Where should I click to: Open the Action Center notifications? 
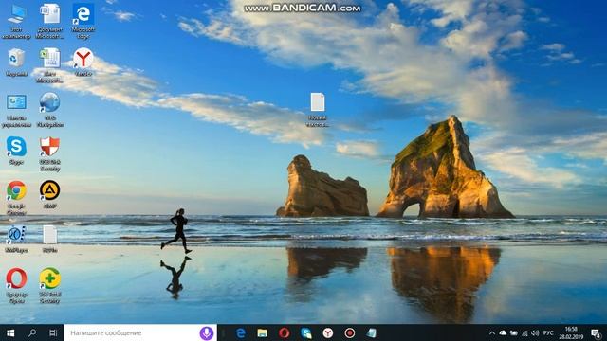(x=597, y=332)
